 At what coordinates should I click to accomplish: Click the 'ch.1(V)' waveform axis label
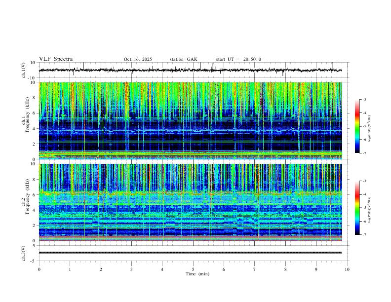point(24,70)
